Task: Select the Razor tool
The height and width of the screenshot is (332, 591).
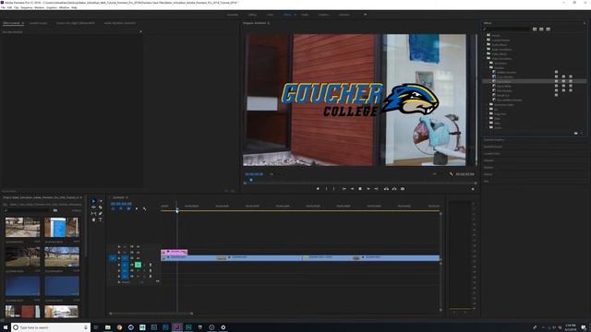Action: point(101,207)
